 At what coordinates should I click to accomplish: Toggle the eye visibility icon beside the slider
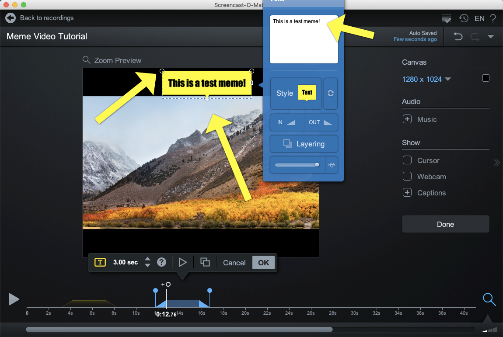(x=332, y=165)
